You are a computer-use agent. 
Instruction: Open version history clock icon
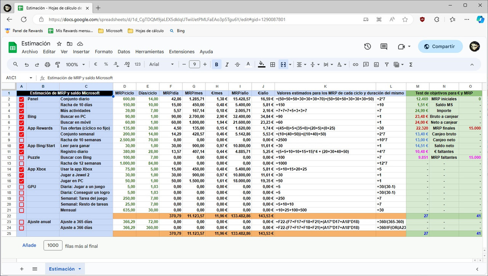pyautogui.click(x=367, y=46)
